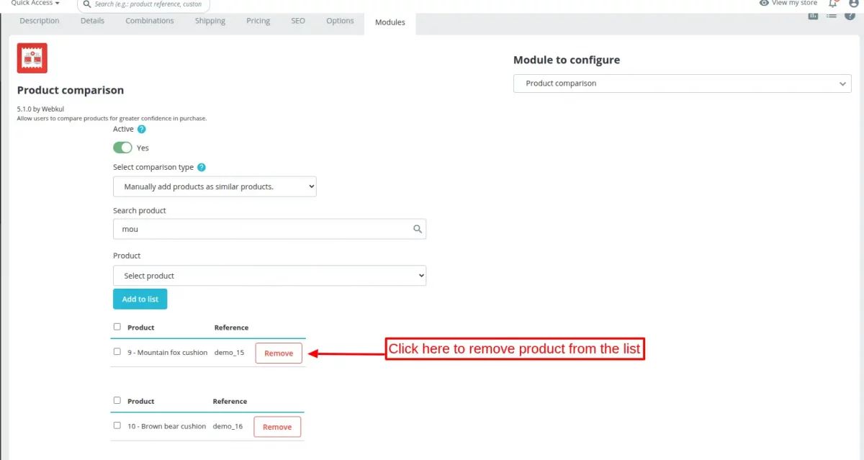Click the product list icon in the header bar

click(831, 15)
